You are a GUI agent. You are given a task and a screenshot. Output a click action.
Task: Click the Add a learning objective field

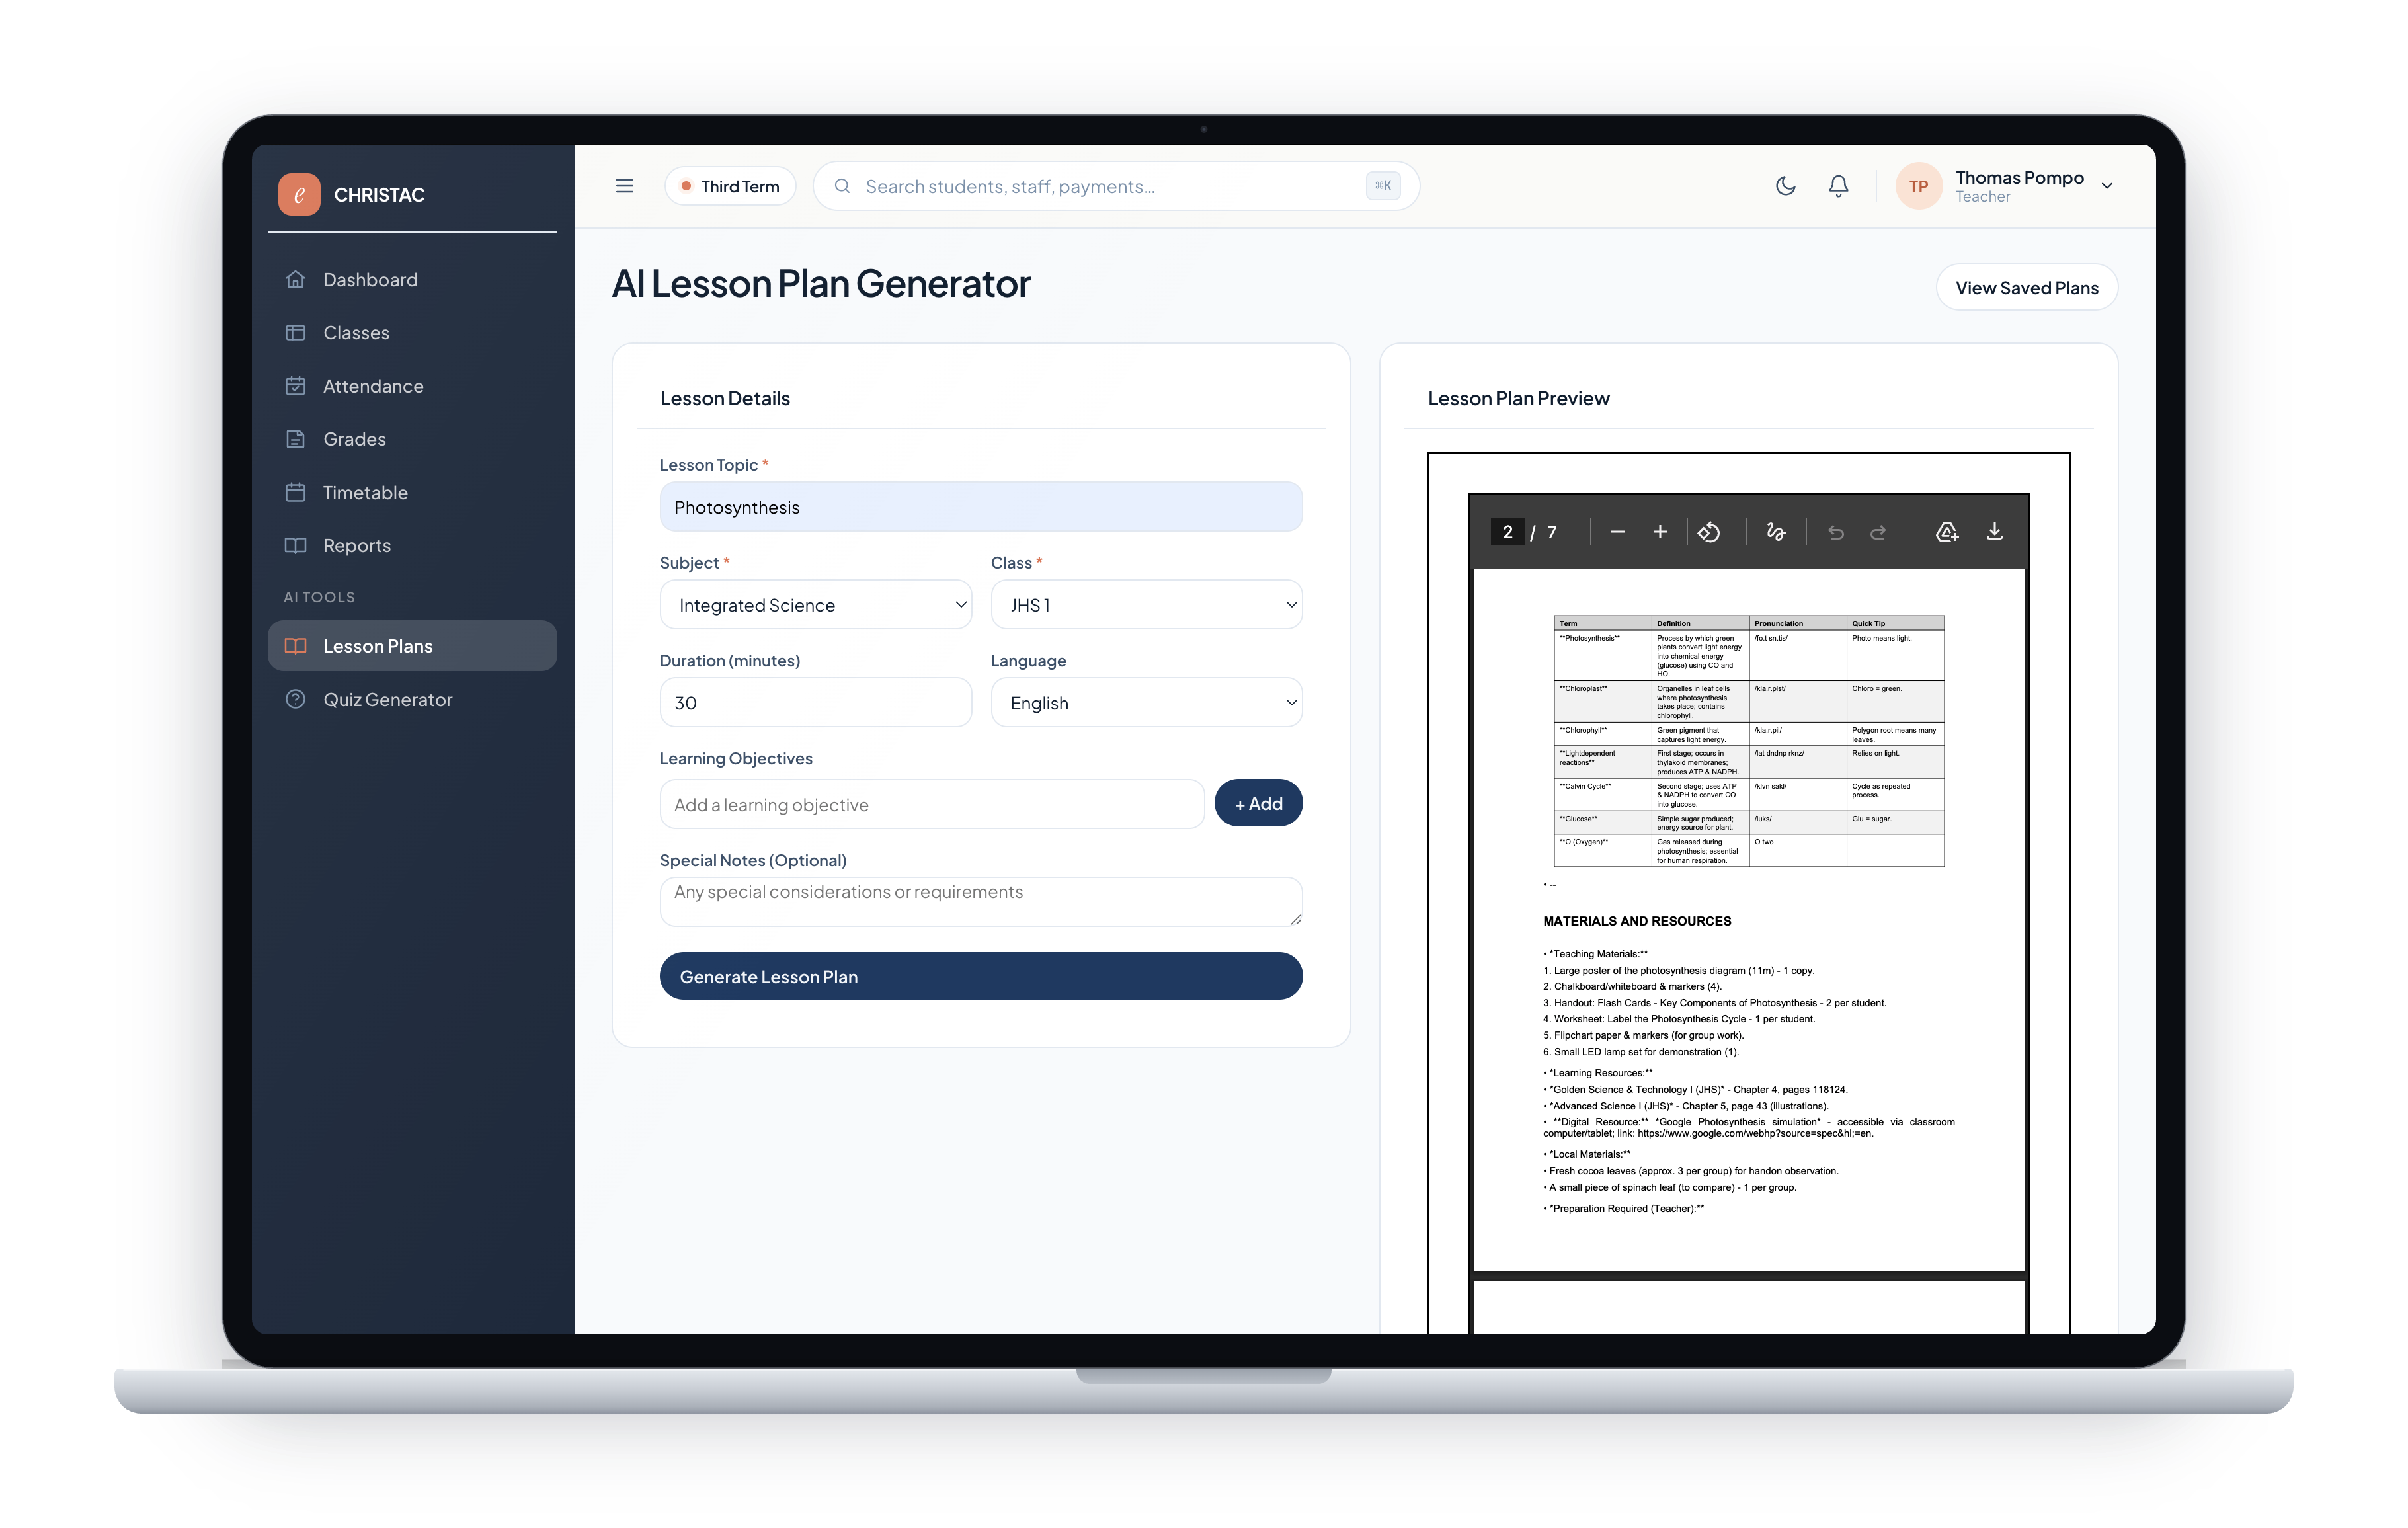932,805
